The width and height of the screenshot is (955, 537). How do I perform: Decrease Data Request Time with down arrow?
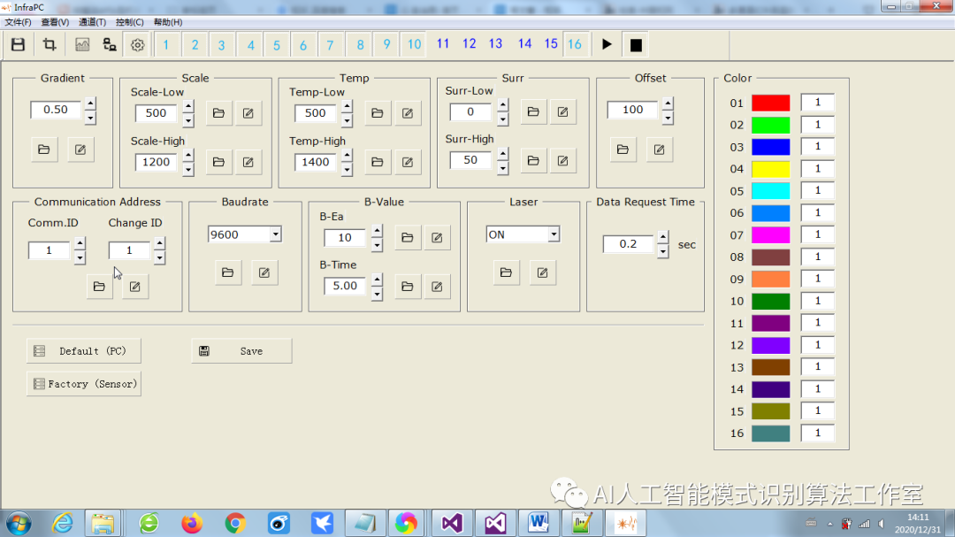662,251
